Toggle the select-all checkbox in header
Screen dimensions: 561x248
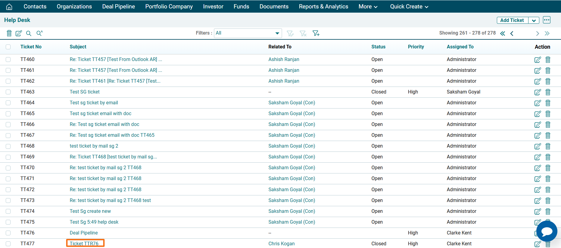[8, 47]
